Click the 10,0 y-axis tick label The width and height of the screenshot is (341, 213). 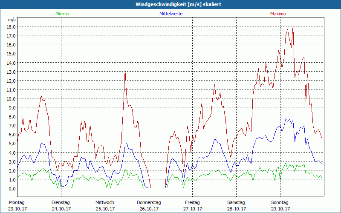click(11, 98)
